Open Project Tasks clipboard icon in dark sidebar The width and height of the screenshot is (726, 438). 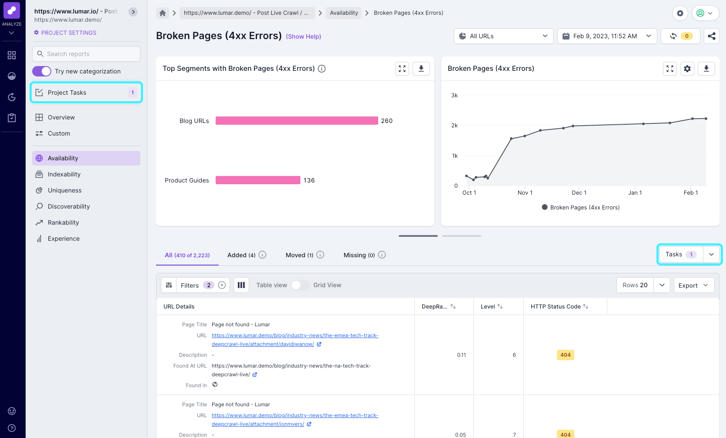[12, 117]
